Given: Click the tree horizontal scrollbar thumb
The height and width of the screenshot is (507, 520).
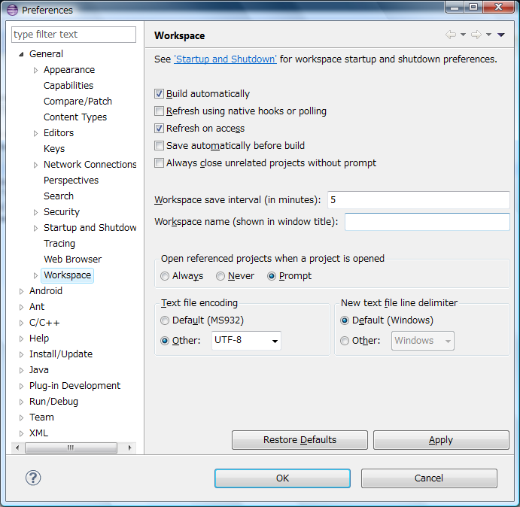Looking at the screenshot, I should [71, 448].
